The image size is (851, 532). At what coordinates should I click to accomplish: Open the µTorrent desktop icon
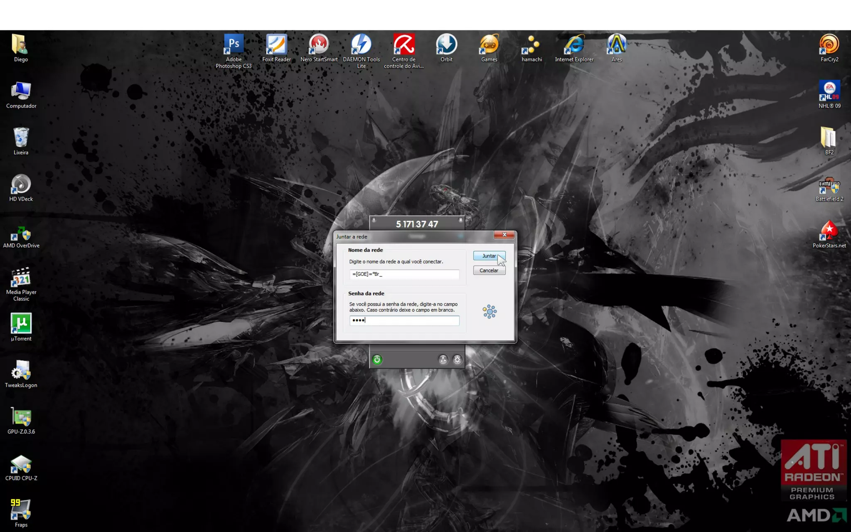(x=21, y=324)
